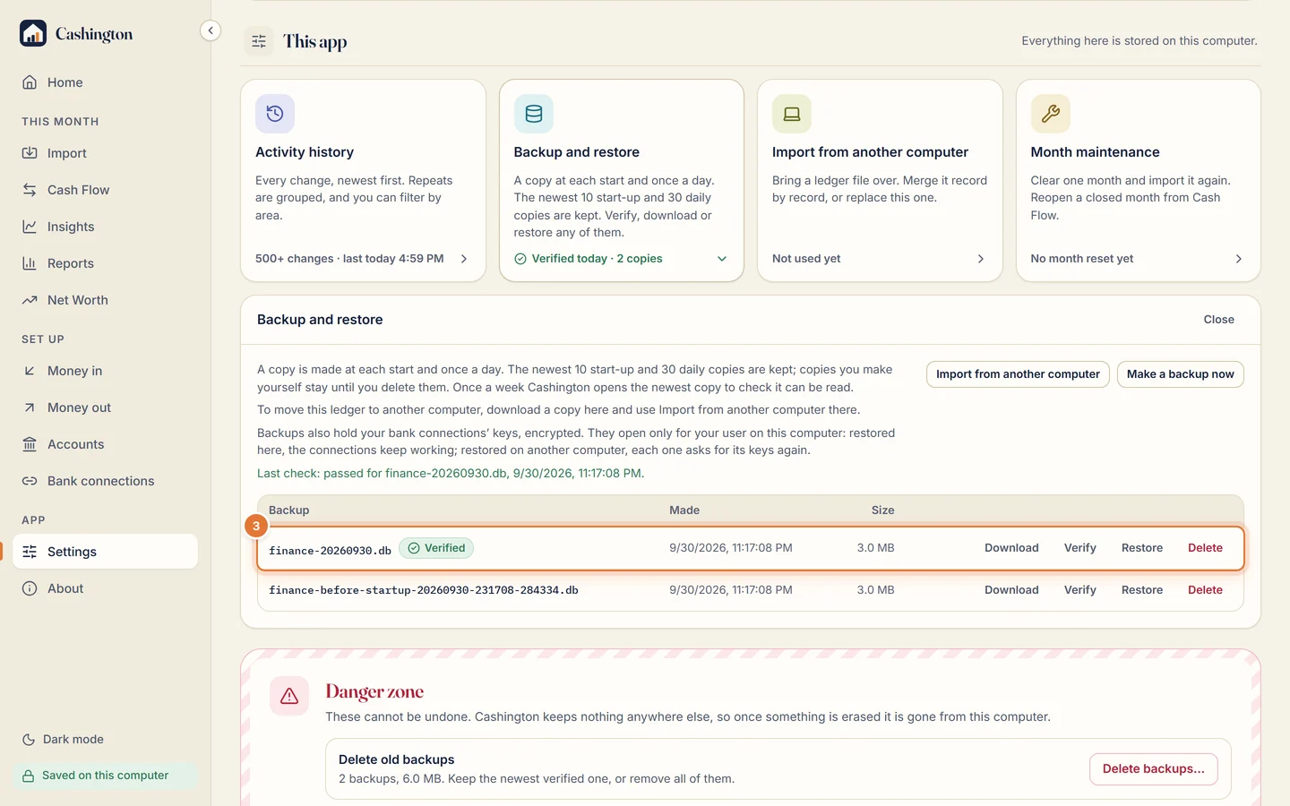Download the finance-20260930.db backup
1290x806 pixels.
(1011, 548)
